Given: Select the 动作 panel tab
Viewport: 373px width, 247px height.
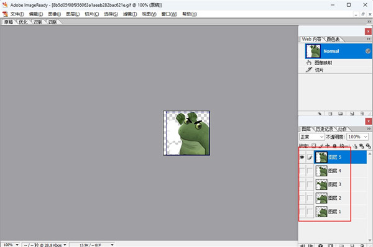Looking at the screenshot, I should (x=342, y=128).
